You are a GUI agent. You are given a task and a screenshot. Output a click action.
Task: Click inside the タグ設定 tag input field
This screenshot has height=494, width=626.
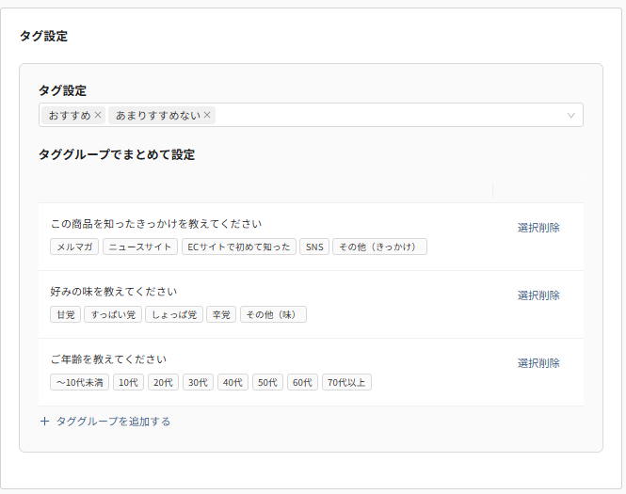[377, 116]
